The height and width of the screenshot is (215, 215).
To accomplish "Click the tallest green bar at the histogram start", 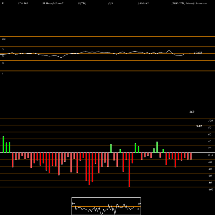I will coord(3,144).
